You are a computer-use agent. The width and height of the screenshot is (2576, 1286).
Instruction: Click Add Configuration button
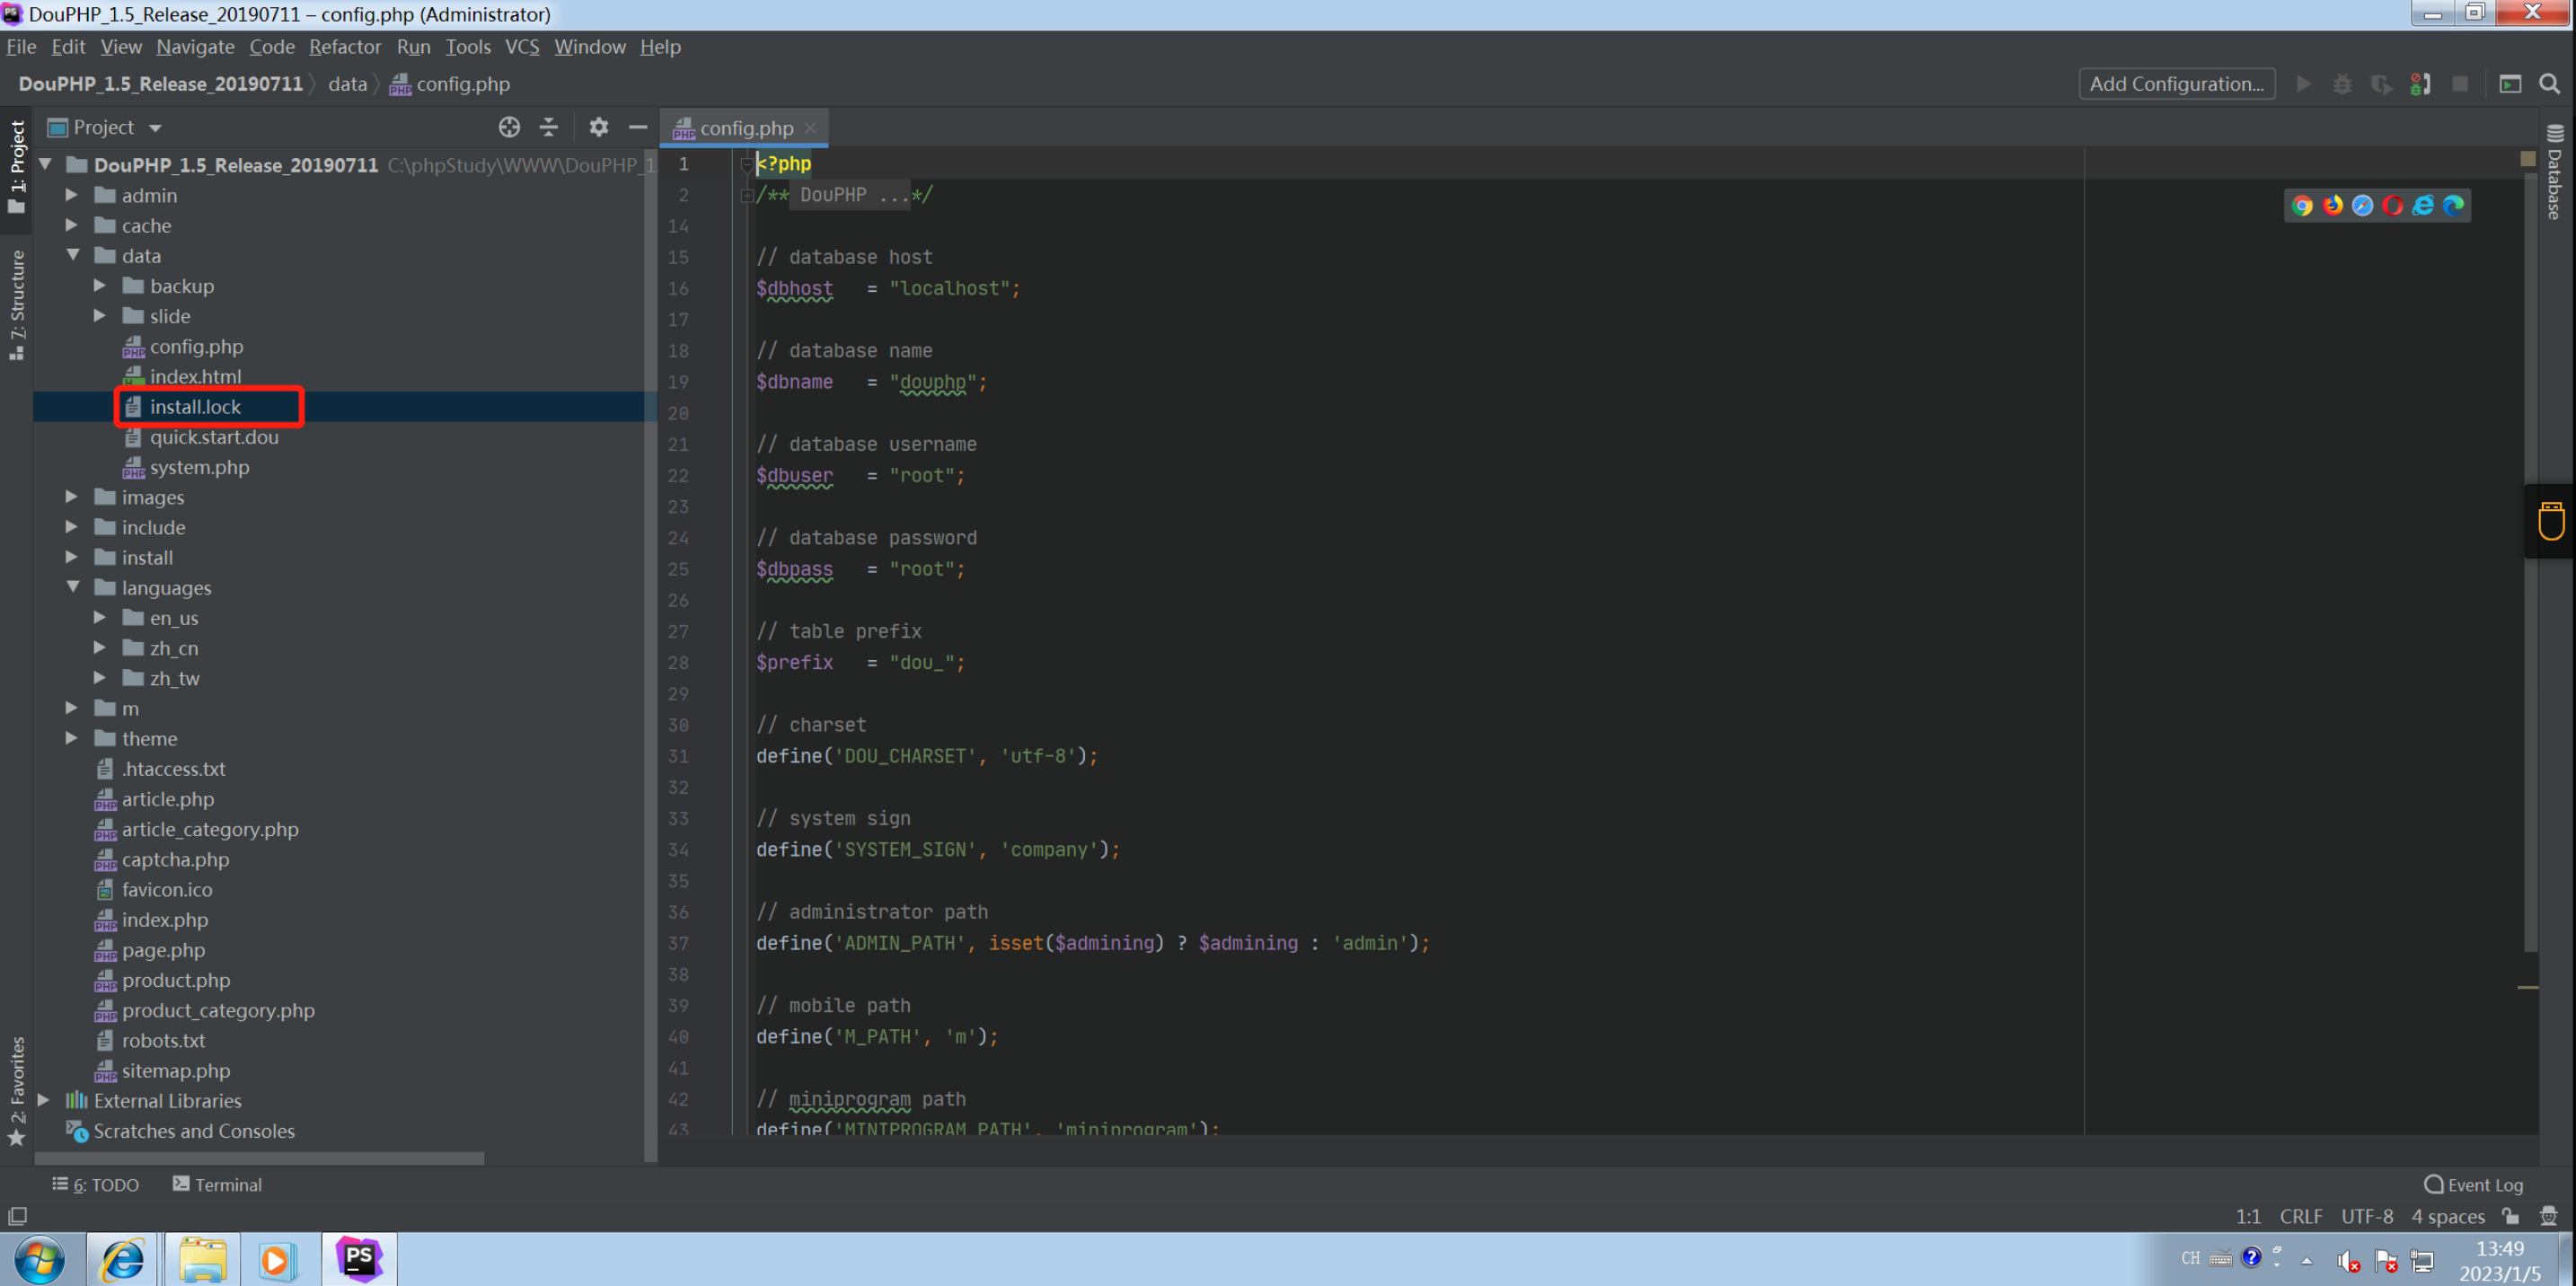(2177, 84)
